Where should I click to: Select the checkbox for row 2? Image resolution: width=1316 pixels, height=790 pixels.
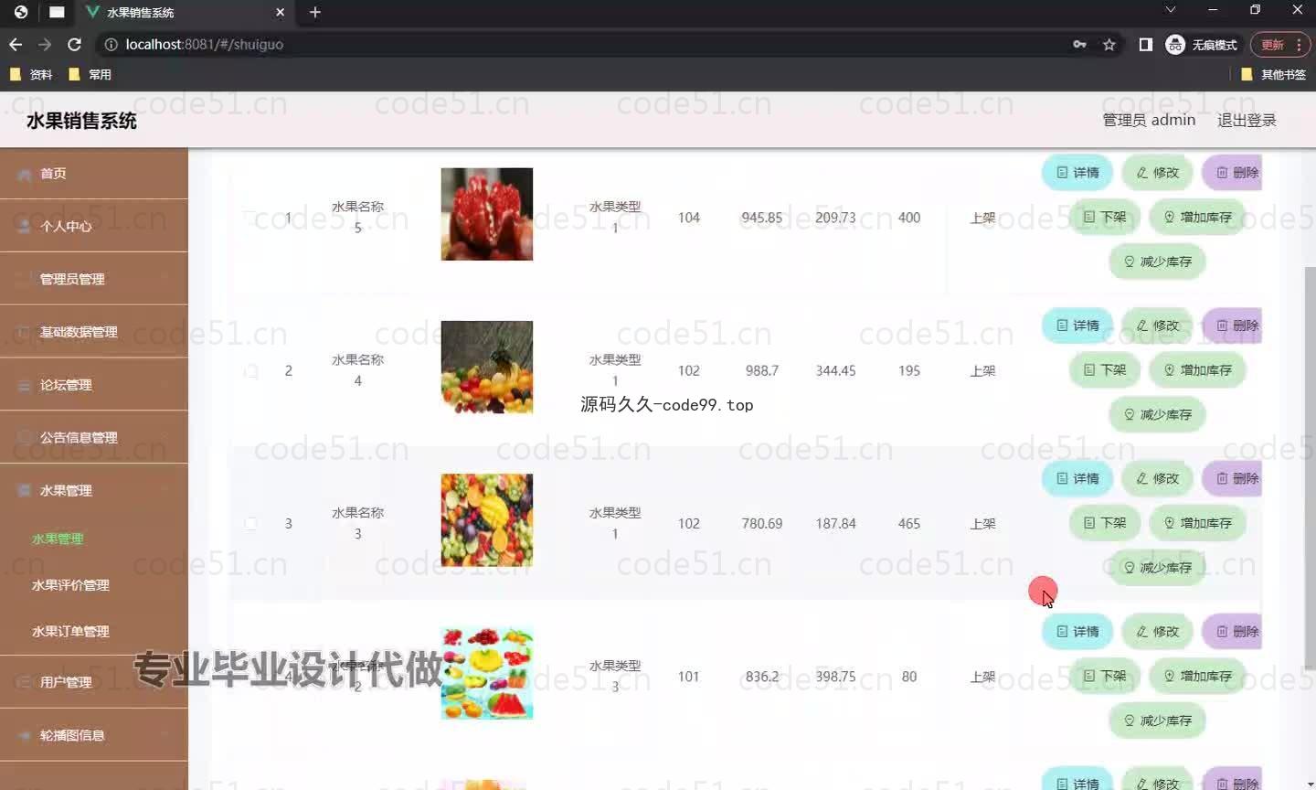(250, 371)
